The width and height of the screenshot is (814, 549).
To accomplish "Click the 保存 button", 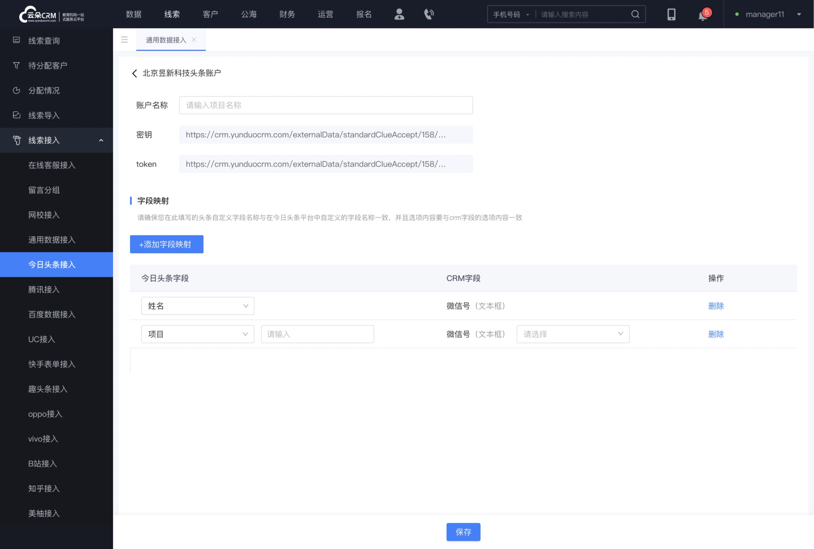I will (463, 532).
